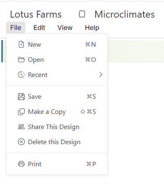Click the Delete this Design X icon

21,142
